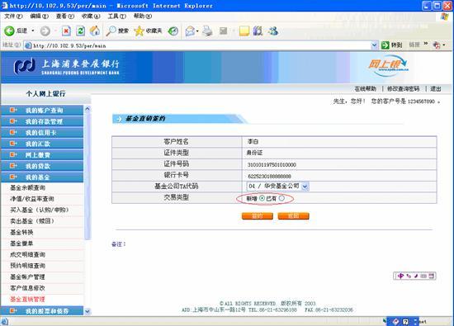Click the IE Back arrow icon
Viewport: 454px width, 326px height.
coord(9,31)
